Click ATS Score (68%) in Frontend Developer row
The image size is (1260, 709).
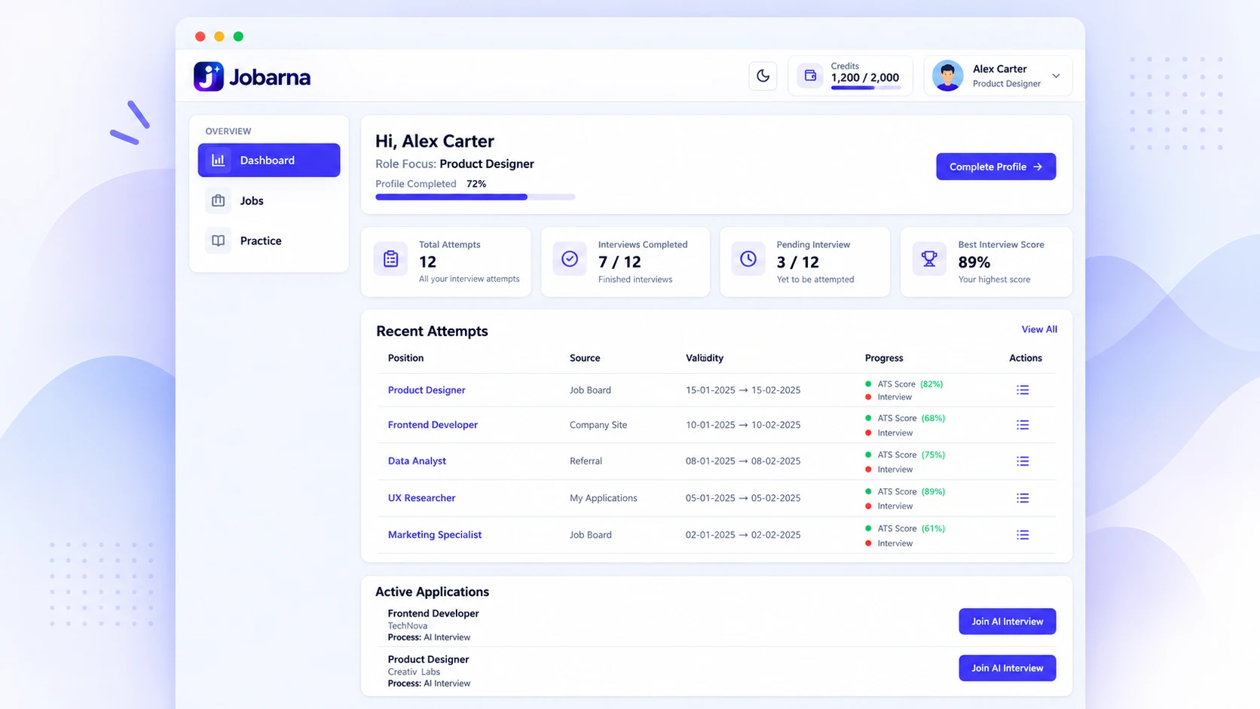coord(911,418)
